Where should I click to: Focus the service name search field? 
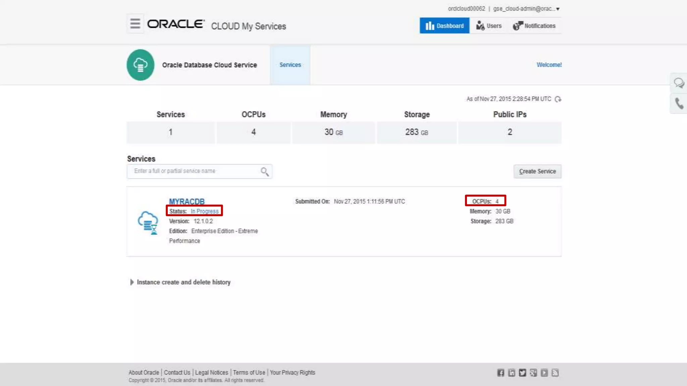(x=199, y=171)
